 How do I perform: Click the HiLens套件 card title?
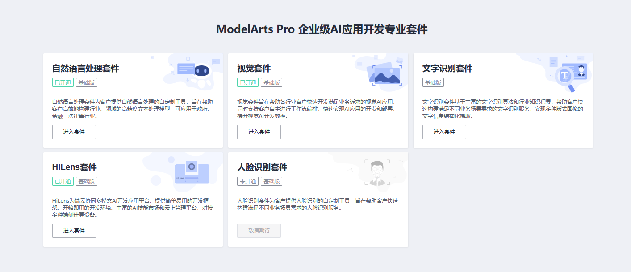(75, 167)
